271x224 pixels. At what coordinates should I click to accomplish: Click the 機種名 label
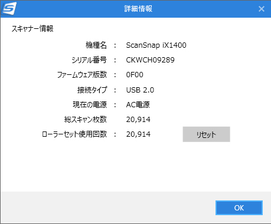(x=96, y=45)
